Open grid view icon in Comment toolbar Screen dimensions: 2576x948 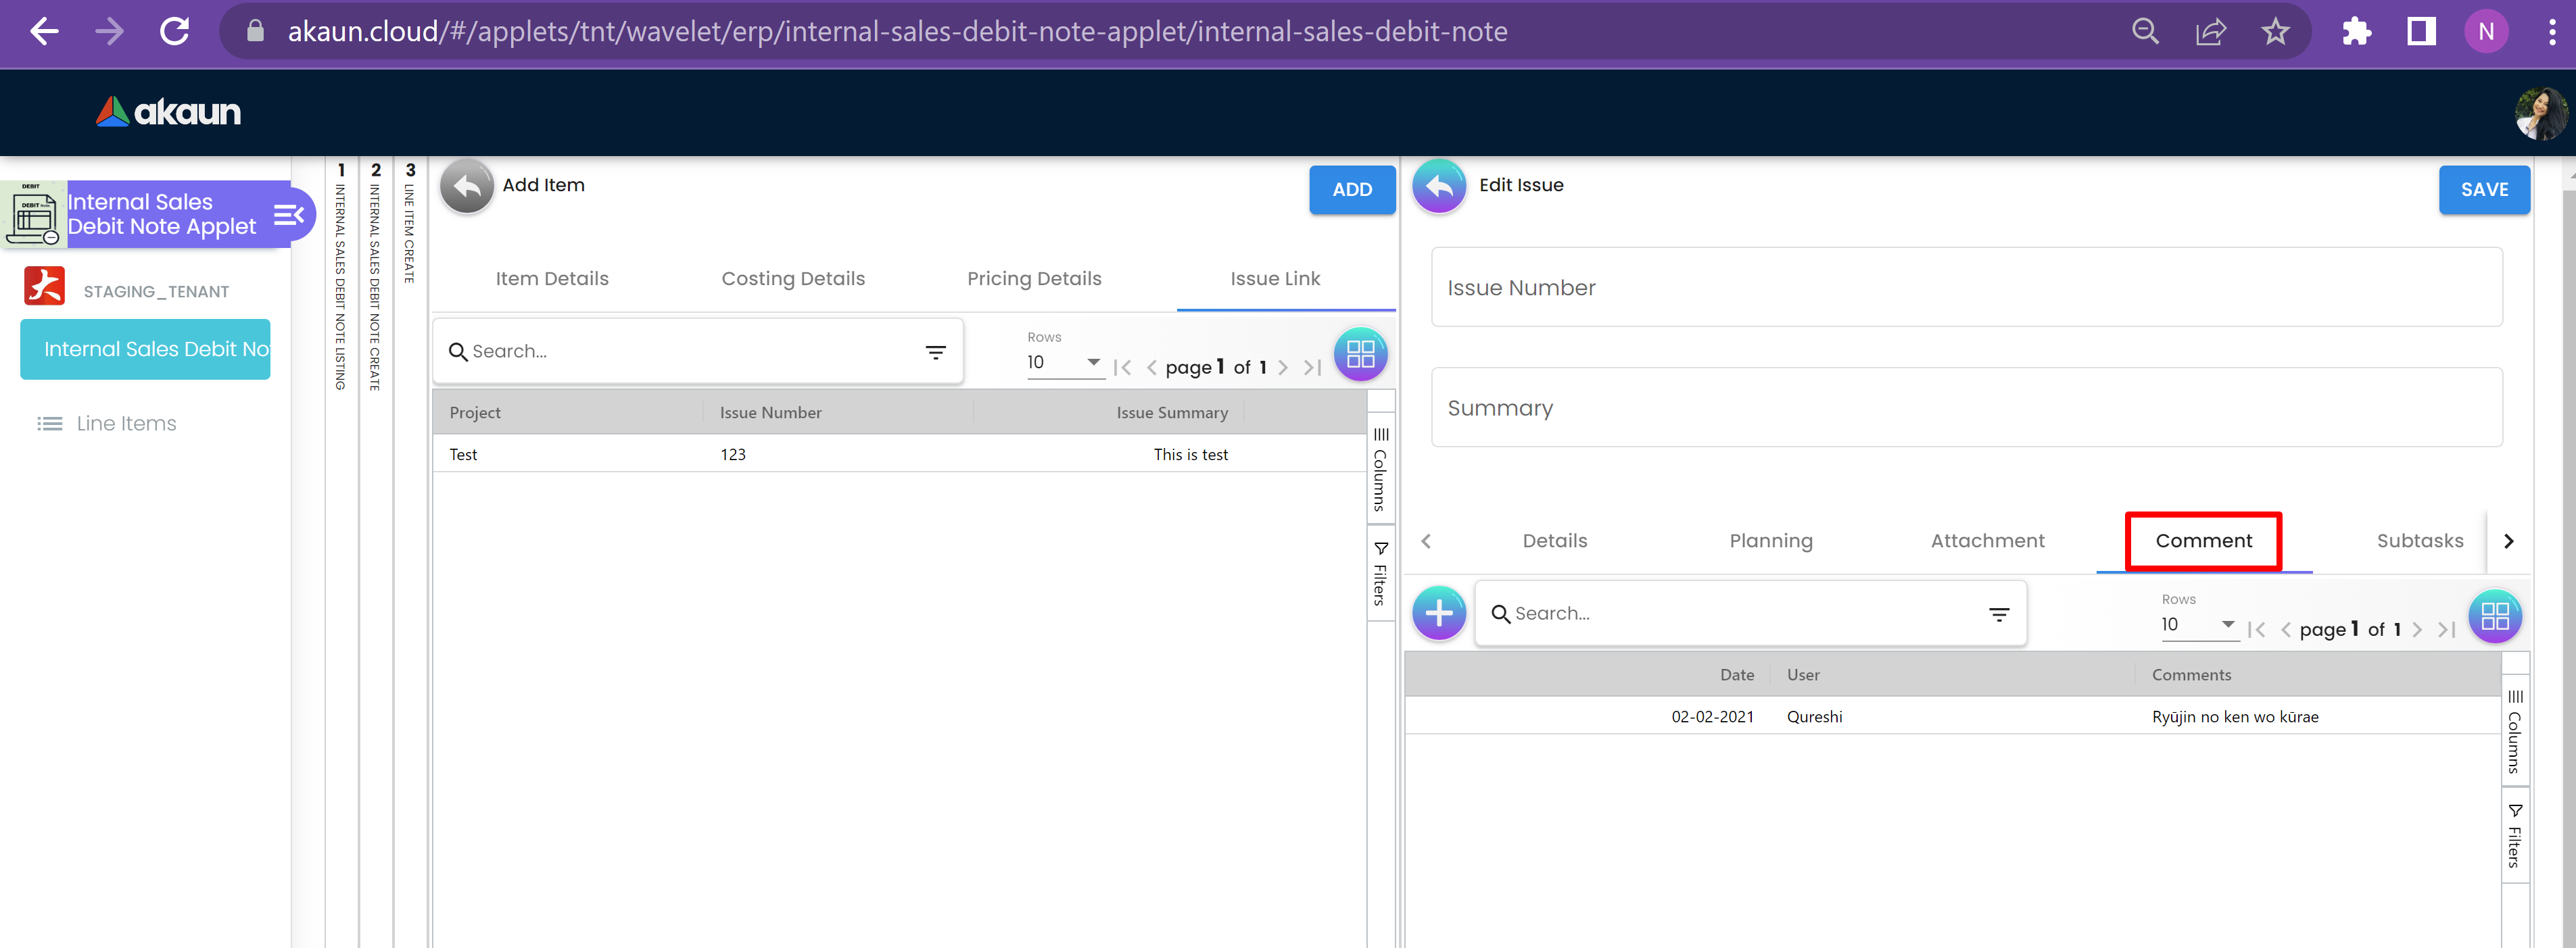coord(2494,616)
